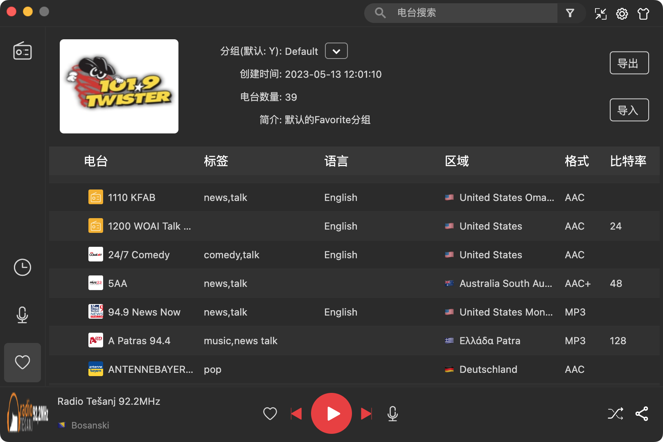Open the history clock sidebar icon
This screenshot has width=663, height=442.
(x=23, y=267)
